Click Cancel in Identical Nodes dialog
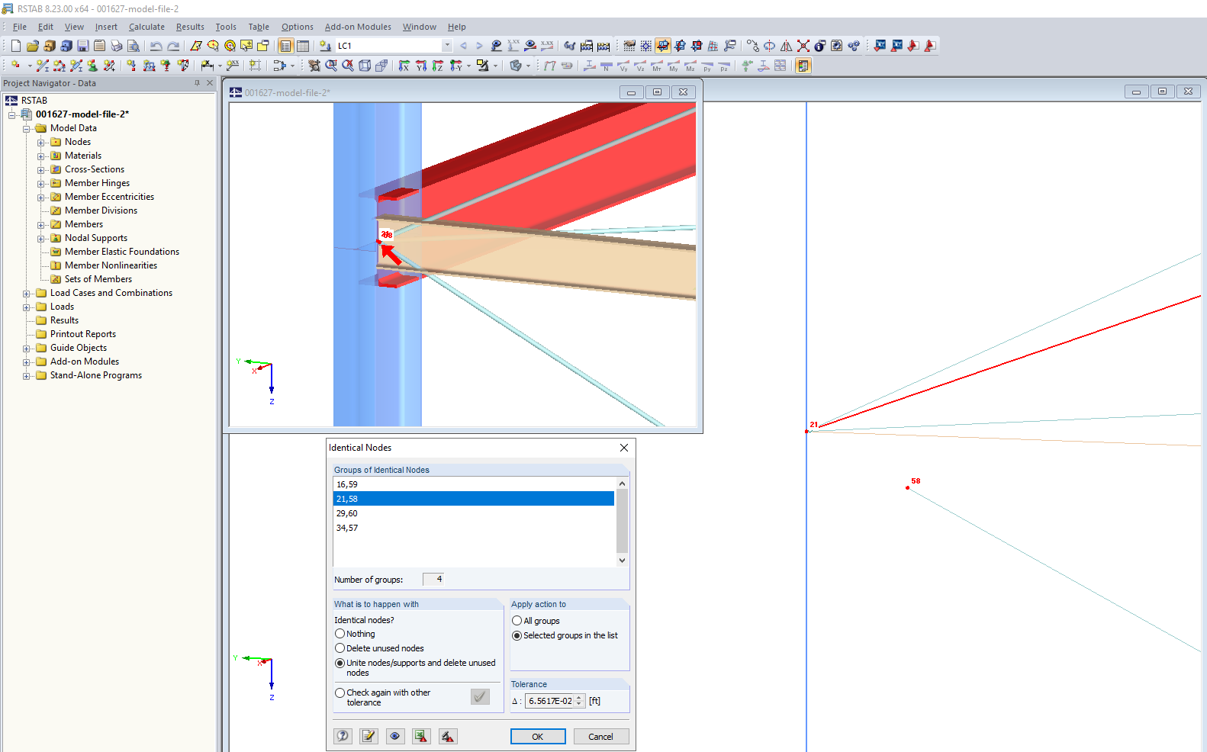This screenshot has height=752, width=1207. [x=600, y=737]
